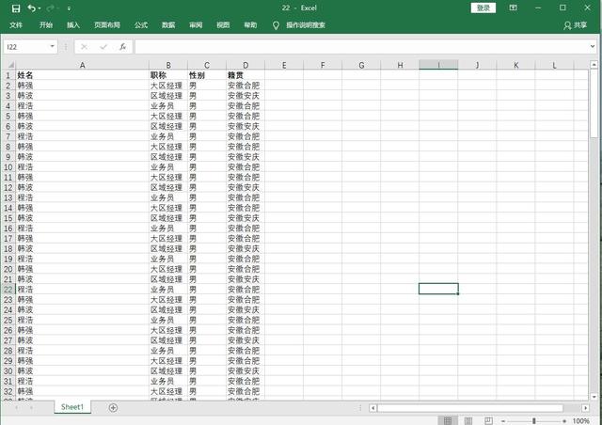
Task: Switch to the 审阅 ribbon tab
Action: (x=196, y=25)
